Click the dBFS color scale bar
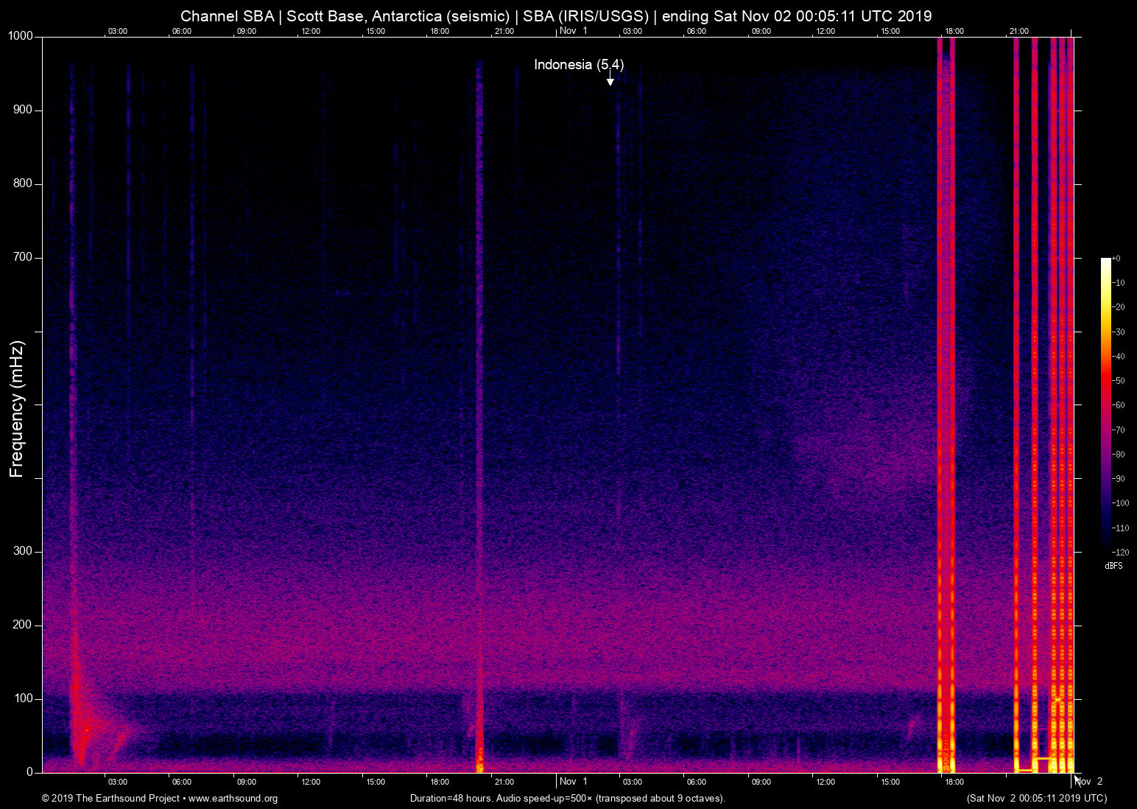The image size is (1137, 809). coord(1105,405)
